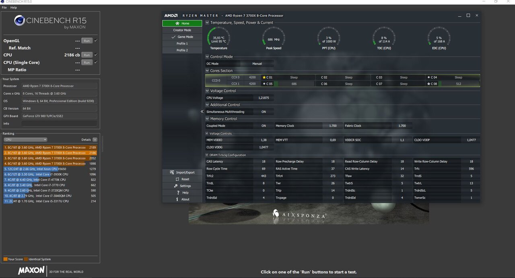The height and width of the screenshot is (278, 515).
Task: Select the Intel Xeon CPU X5650 ranking row
Action: (x=50, y=169)
